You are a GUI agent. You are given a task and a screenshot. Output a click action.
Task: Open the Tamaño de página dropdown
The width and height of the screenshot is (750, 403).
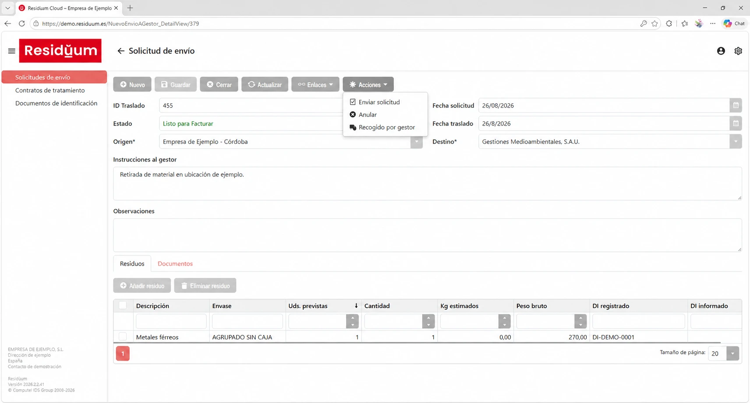pos(732,353)
